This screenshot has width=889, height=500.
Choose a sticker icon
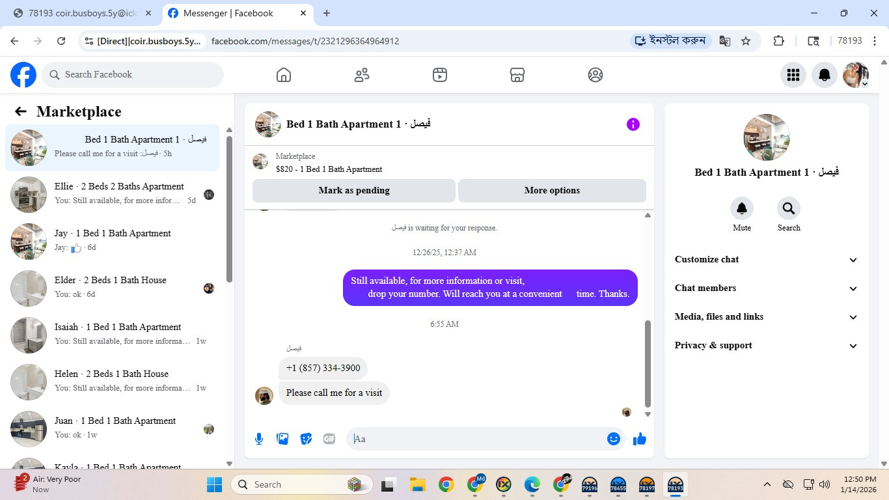click(x=306, y=439)
